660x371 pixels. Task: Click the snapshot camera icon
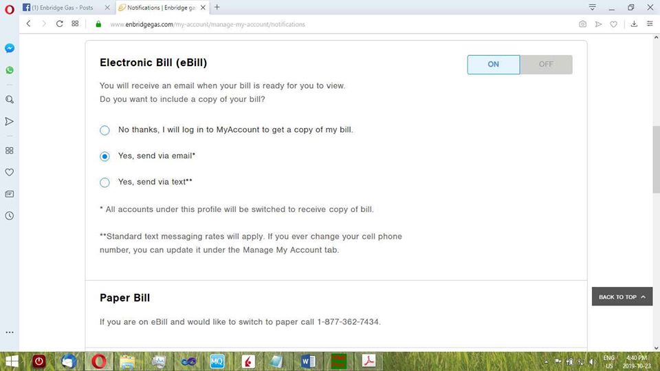pyautogui.click(x=582, y=24)
